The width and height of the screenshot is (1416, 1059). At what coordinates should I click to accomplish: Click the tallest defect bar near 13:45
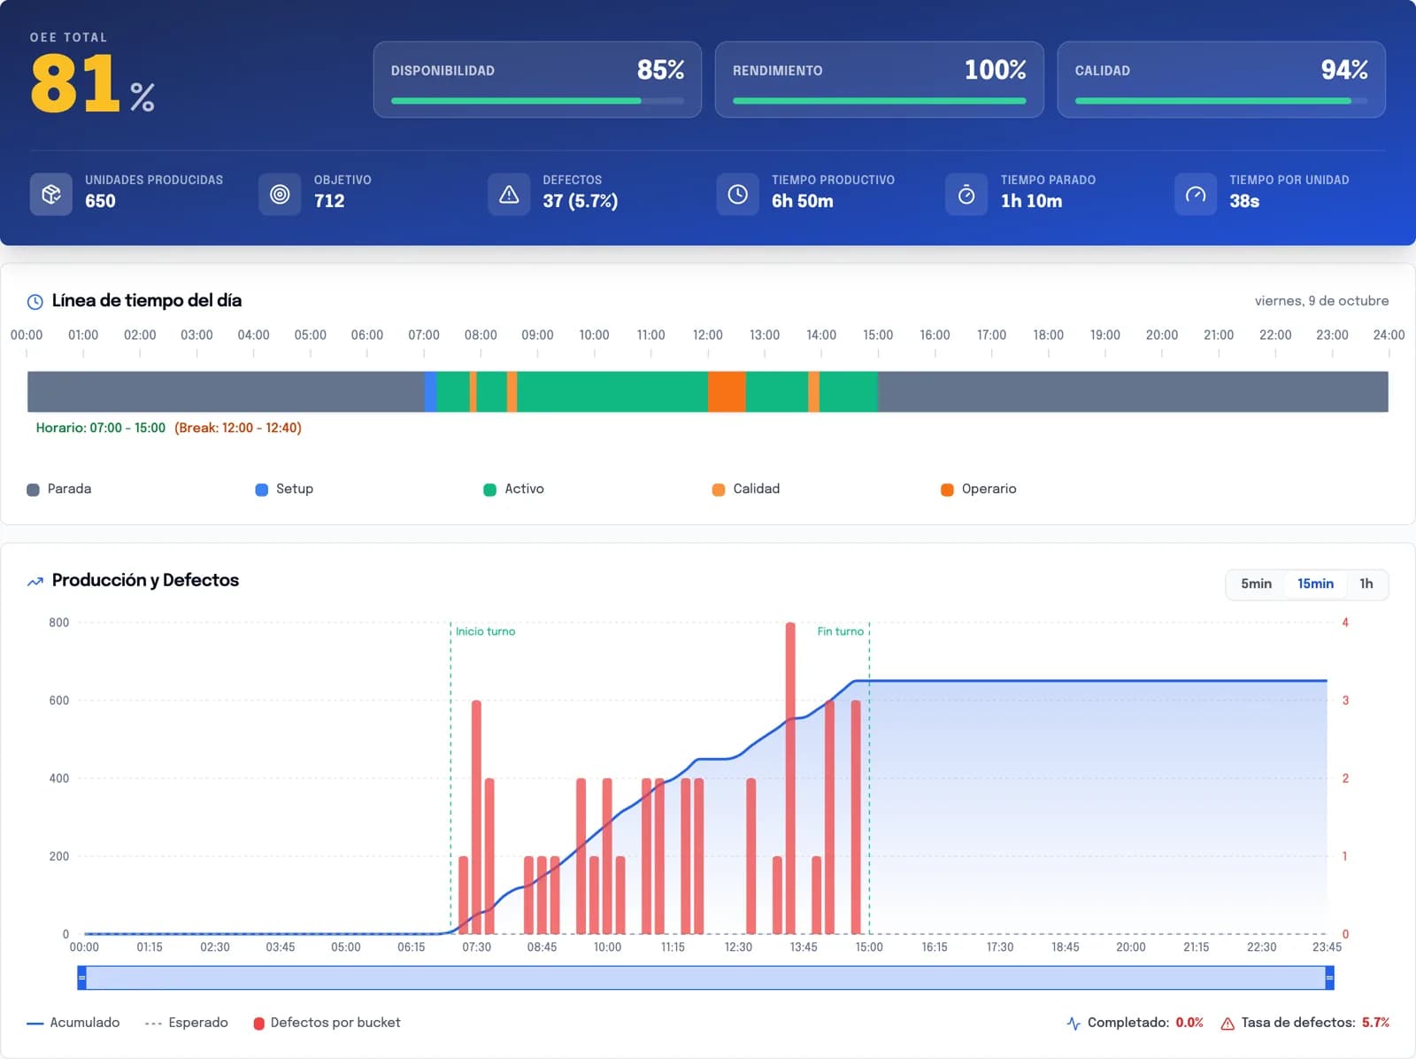pyautogui.click(x=790, y=778)
